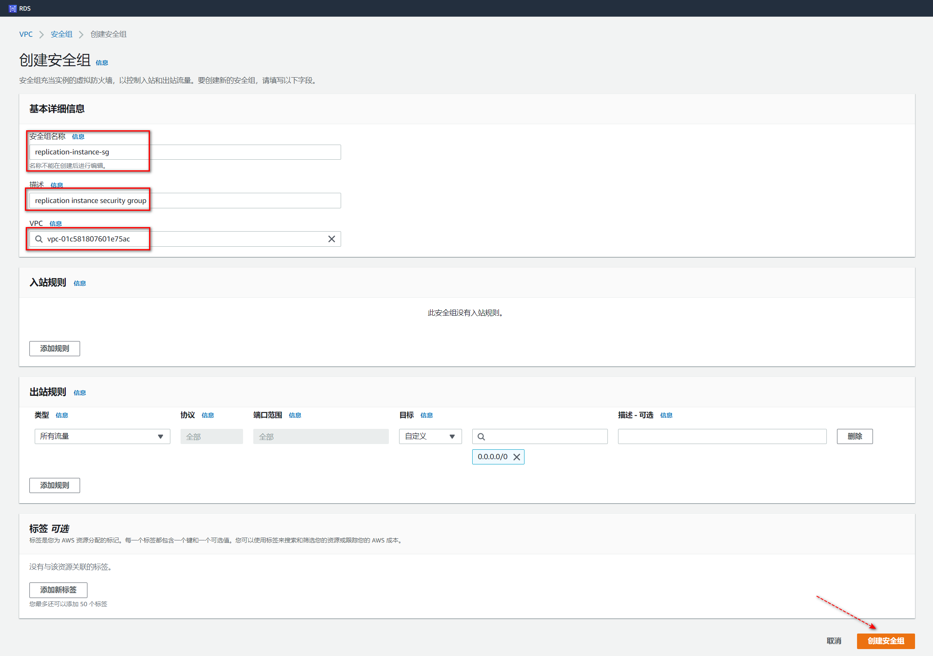The image size is (933, 656).
Task: Delete outbound rule with 删除 button
Action: tap(854, 437)
